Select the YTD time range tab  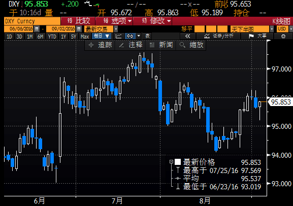[52, 37]
